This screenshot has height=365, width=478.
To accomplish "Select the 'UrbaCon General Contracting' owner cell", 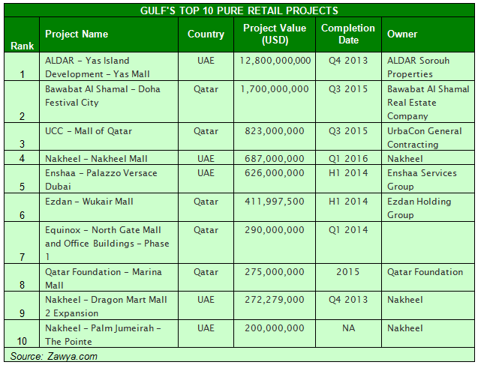I will click(425, 138).
